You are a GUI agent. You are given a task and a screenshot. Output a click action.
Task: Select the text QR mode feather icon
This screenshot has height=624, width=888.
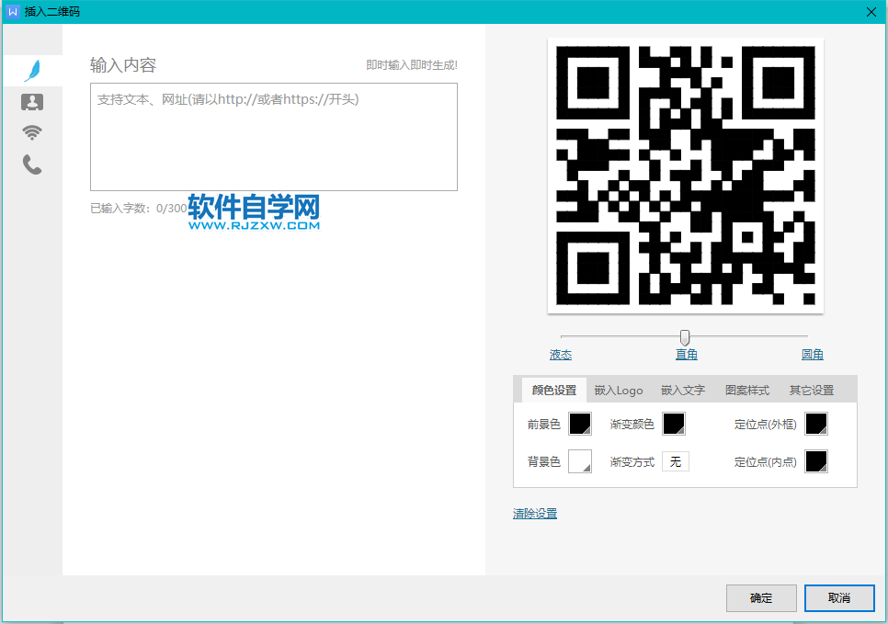pos(33,70)
